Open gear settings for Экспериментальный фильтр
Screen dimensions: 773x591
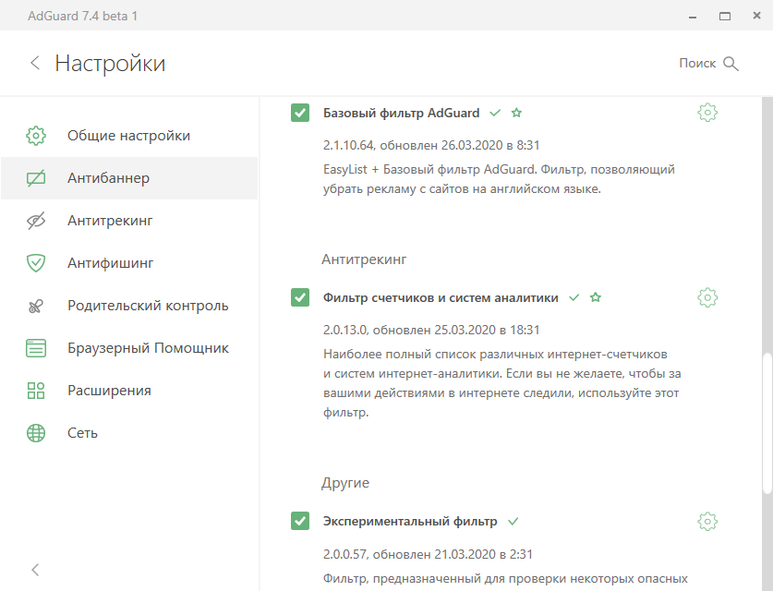[x=707, y=521]
